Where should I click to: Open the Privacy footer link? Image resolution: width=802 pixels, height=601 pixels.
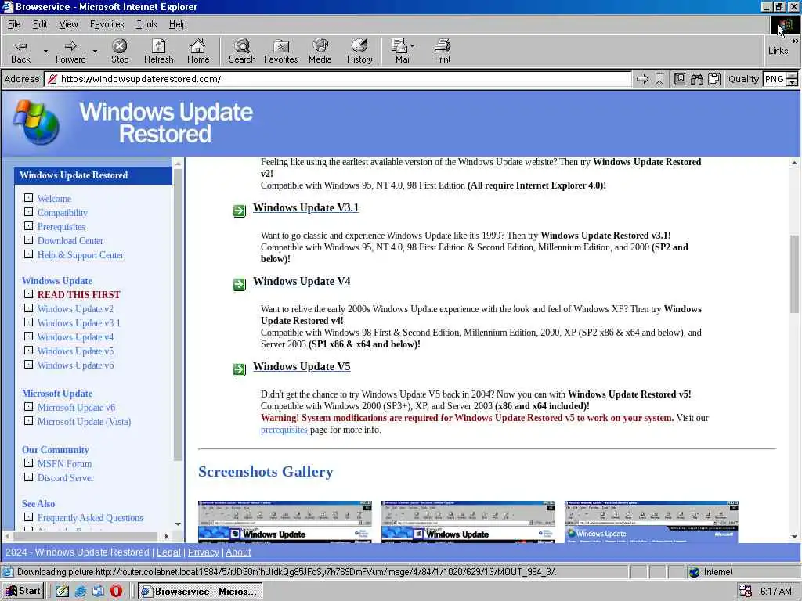click(x=204, y=552)
